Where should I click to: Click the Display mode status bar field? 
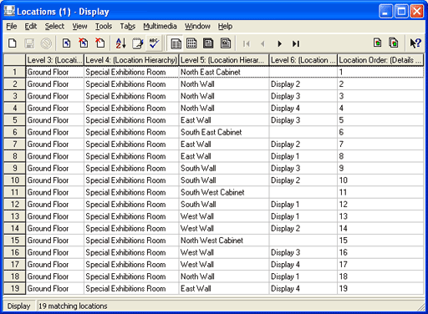coord(18,306)
